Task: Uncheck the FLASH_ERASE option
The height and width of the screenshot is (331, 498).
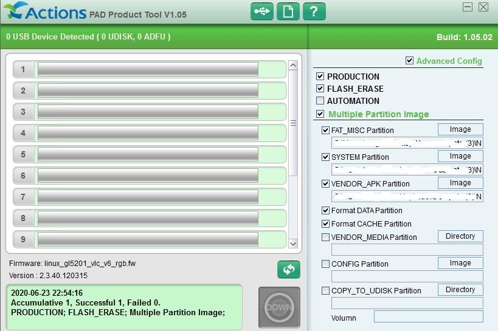Action: [320, 88]
